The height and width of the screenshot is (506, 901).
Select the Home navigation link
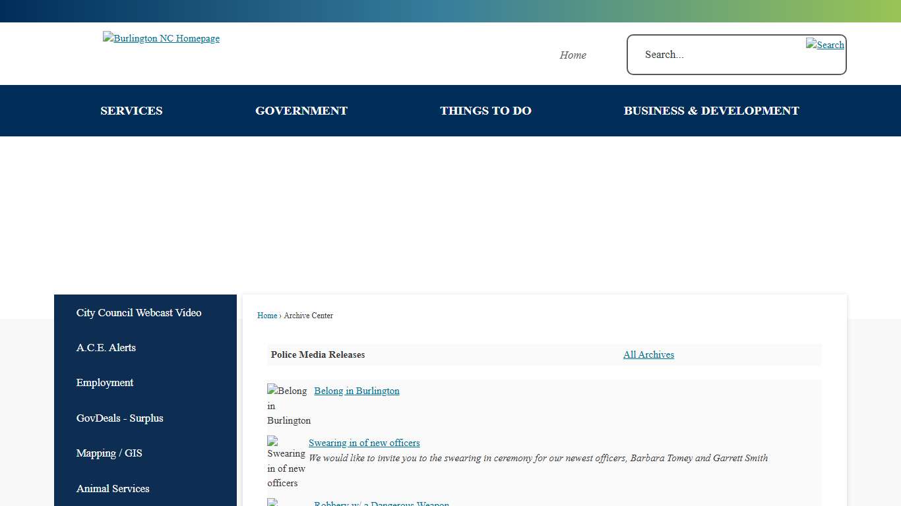click(572, 55)
